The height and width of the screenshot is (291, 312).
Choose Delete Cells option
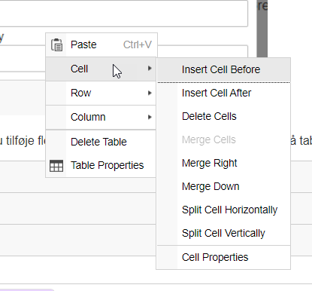223,116
